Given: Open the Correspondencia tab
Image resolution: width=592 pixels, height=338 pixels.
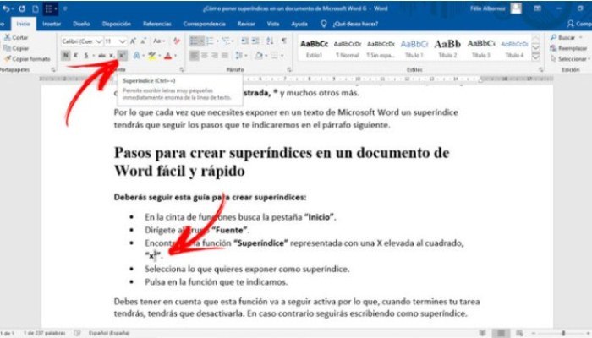Looking at the screenshot, I should pyautogui.click(x=205, y=24).
